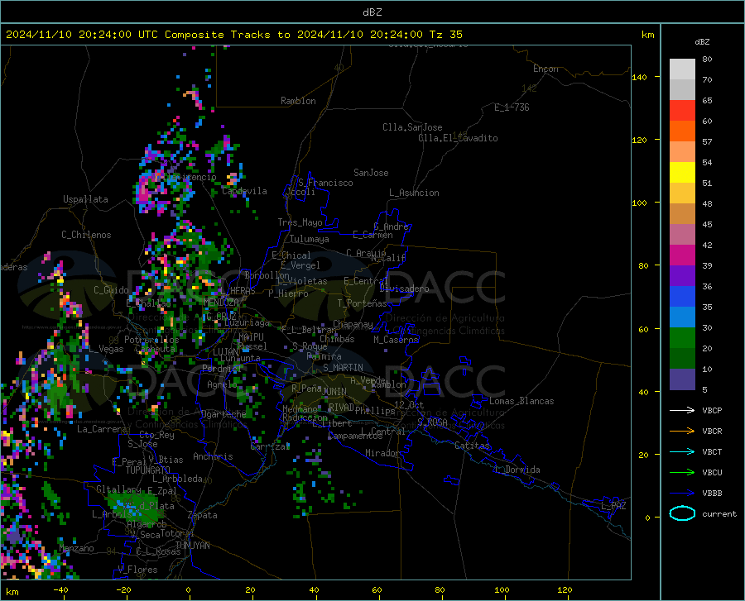Click the 'S_MARTIN' map label
745x601 pixels.
(343, 368)
